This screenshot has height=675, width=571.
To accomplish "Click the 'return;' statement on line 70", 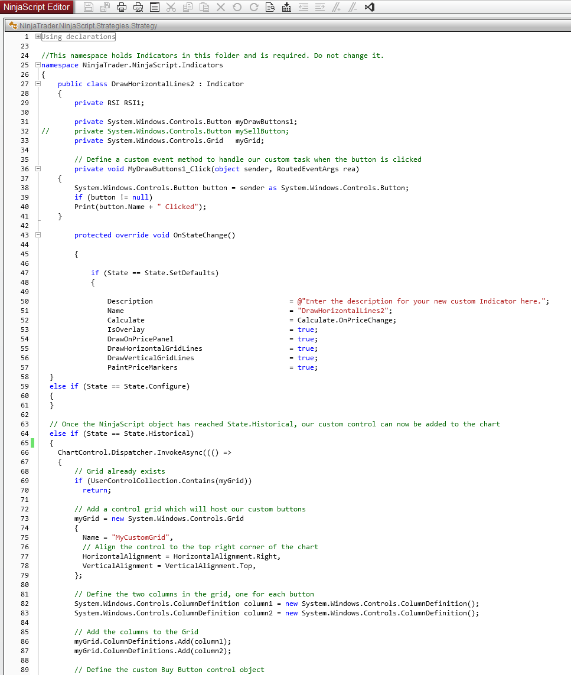I will [97, 490].
